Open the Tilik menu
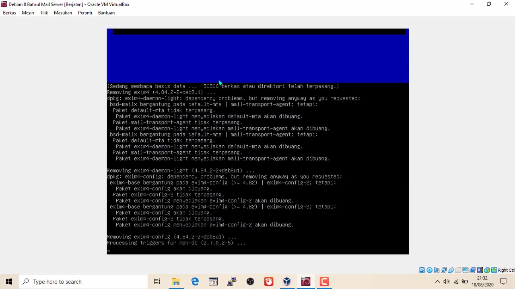This screenshot has height=289, width=515. point(44,13)
